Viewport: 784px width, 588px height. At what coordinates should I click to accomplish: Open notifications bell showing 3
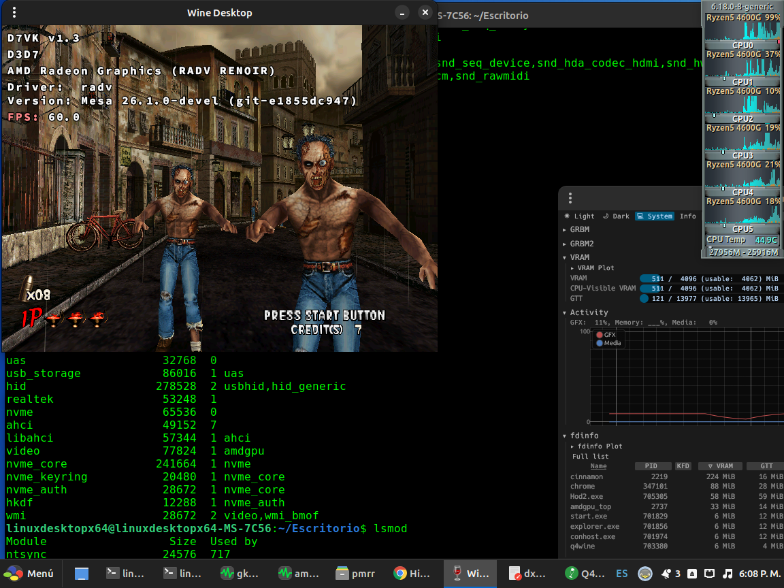pyautogui.click(x=670, y=574)
